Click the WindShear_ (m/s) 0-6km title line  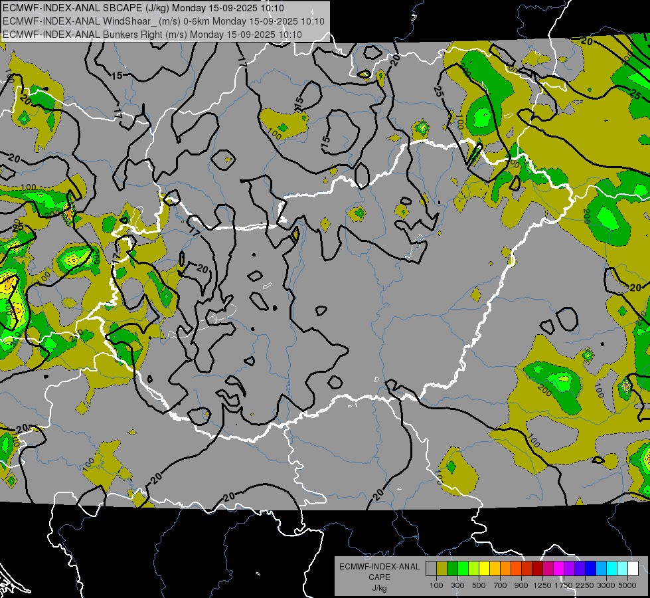click(x=163, y=21)
